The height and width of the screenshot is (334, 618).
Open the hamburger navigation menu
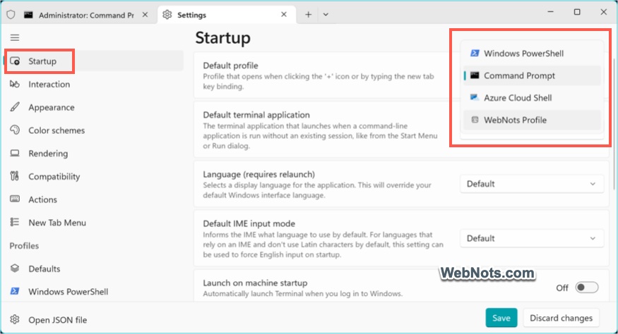[15, 37]
